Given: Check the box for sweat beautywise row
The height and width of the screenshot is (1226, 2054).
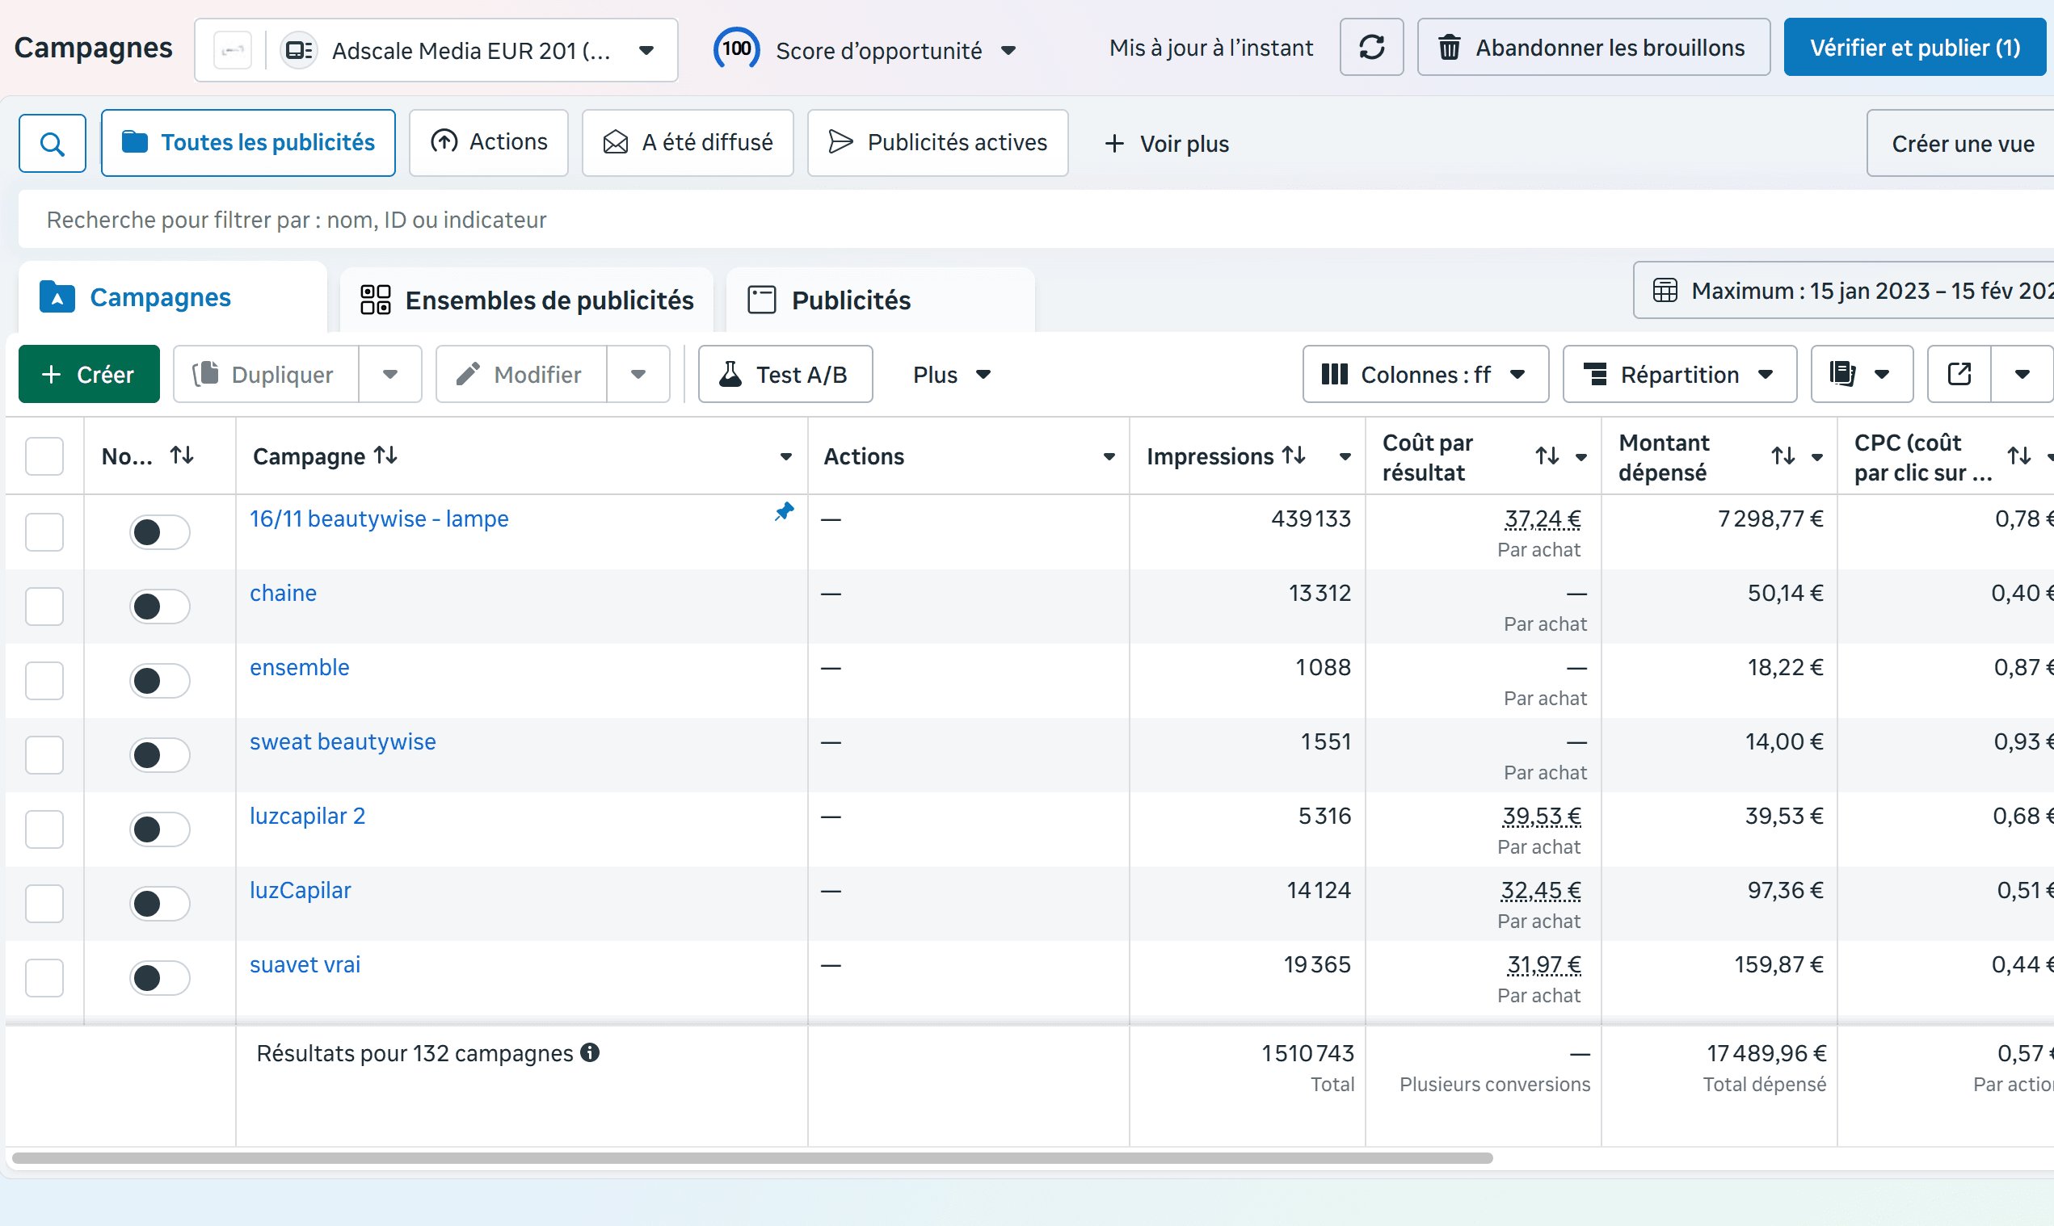Looking at the screenshot, I should (x=44, y=755).
